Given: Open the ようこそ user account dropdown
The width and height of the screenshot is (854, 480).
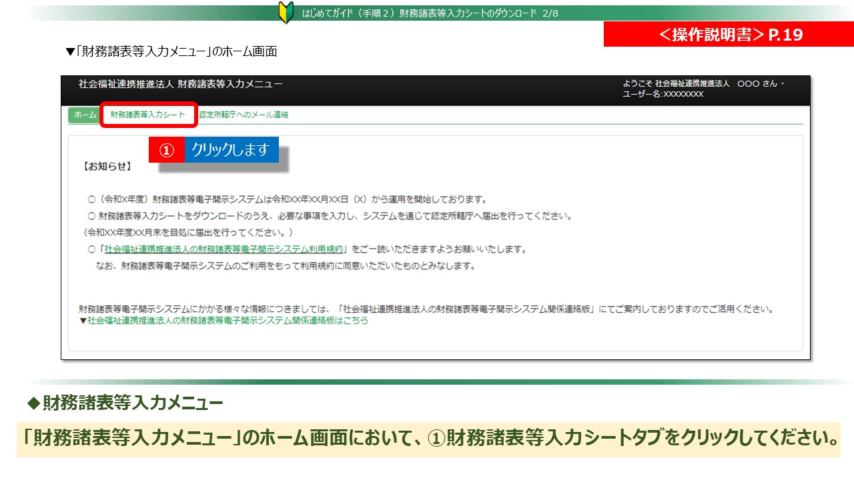Looking at the screenshot, I should 703,84.
